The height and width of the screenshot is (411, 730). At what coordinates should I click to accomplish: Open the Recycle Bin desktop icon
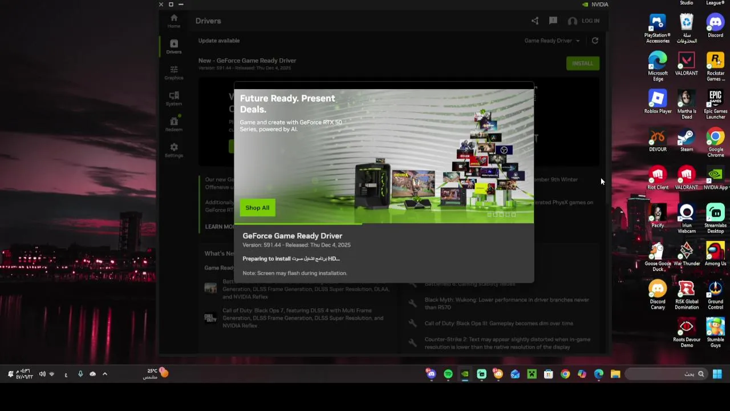click(687, 29)
